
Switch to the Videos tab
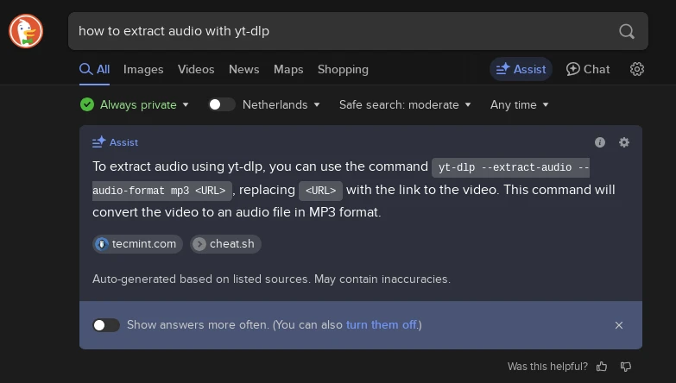tap(196, 69)
